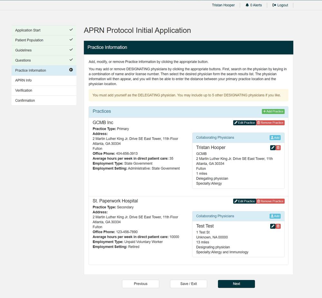Select Verification in the sidebar

coord(24,91)
